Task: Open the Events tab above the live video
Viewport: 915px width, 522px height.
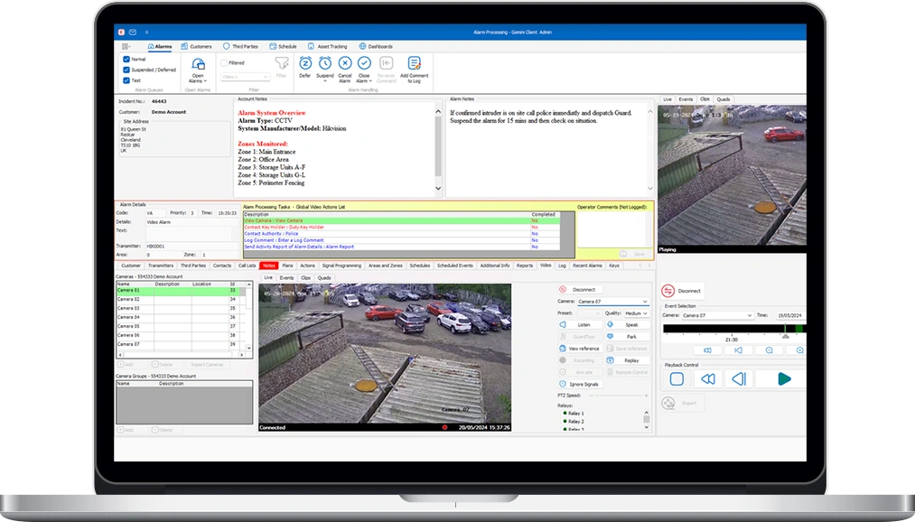Action: click(x=286, y=277)
